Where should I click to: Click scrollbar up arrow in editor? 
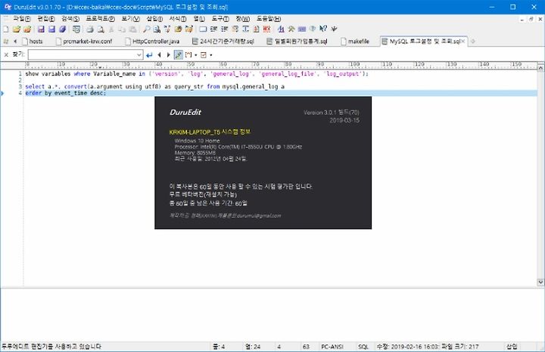(540, 68)
